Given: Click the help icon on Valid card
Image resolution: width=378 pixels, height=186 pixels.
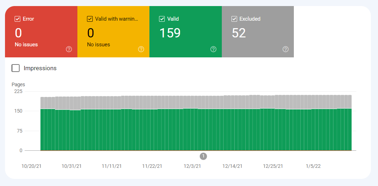Looking at the screenshot, I should pyautogui.click(x=213, y=50).
